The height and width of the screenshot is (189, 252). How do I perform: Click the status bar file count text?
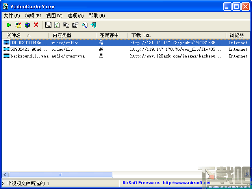[x=26, y=183]
